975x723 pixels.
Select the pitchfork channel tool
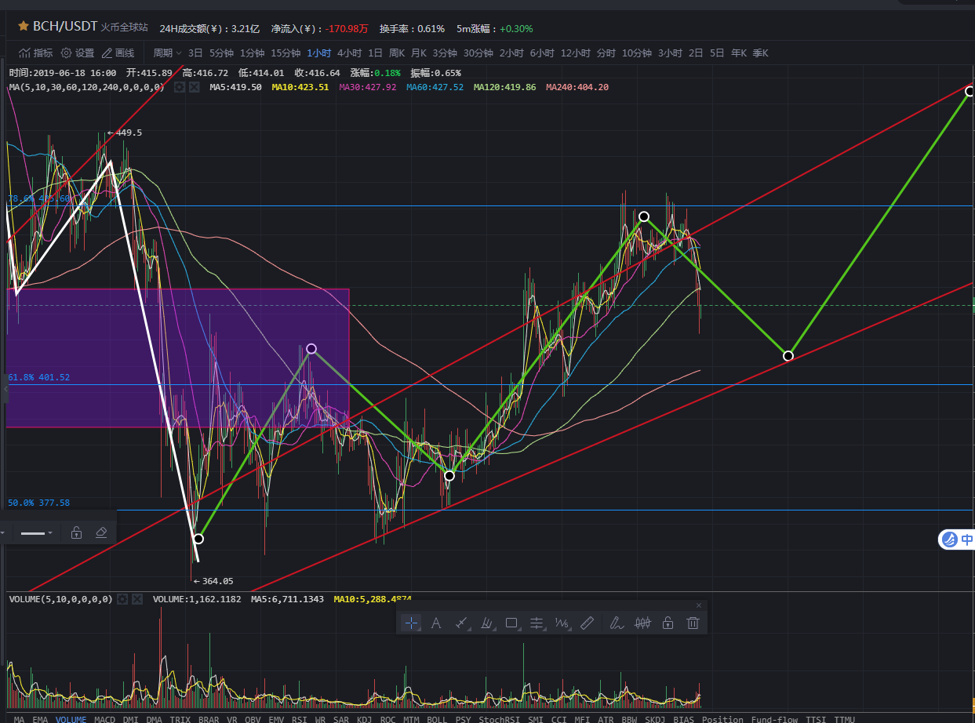tap(486, 623)
